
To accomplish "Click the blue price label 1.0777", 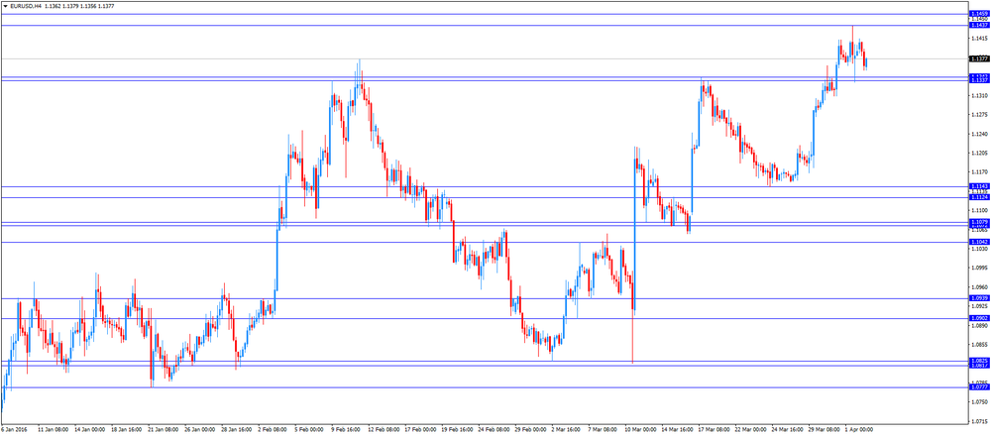I will pos(980,387).
